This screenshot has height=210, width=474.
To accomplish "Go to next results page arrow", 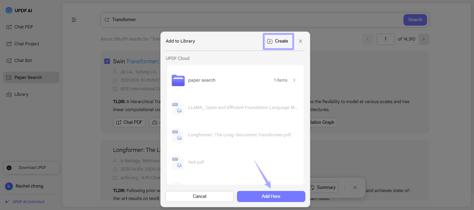I will [x=424, y=39].
